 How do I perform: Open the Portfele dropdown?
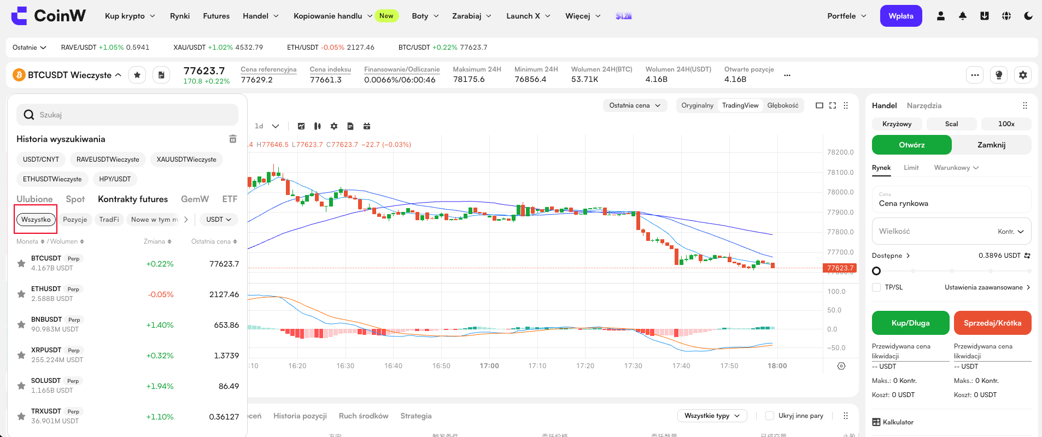tap(847, 16)
